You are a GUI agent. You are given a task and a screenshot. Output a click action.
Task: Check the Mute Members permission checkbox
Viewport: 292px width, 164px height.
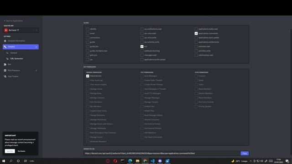(196, 89)
